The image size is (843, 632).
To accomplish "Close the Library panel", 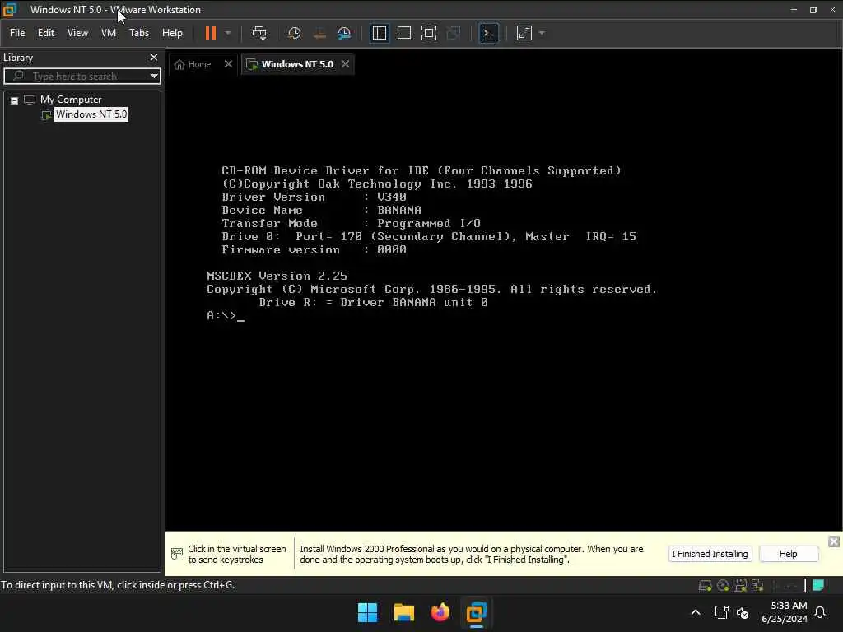I will coord(154,58).
